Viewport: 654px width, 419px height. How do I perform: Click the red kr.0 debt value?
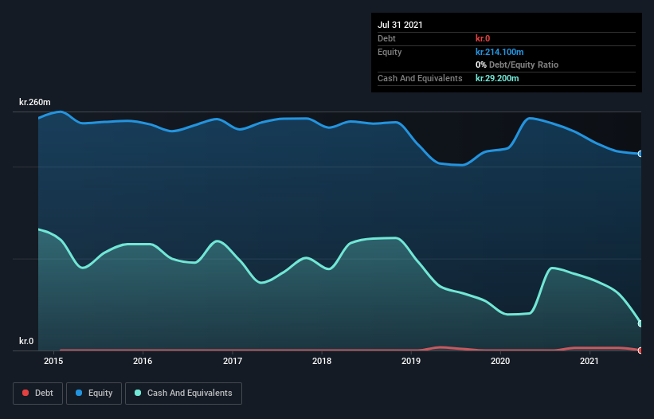tap(483, 38)
